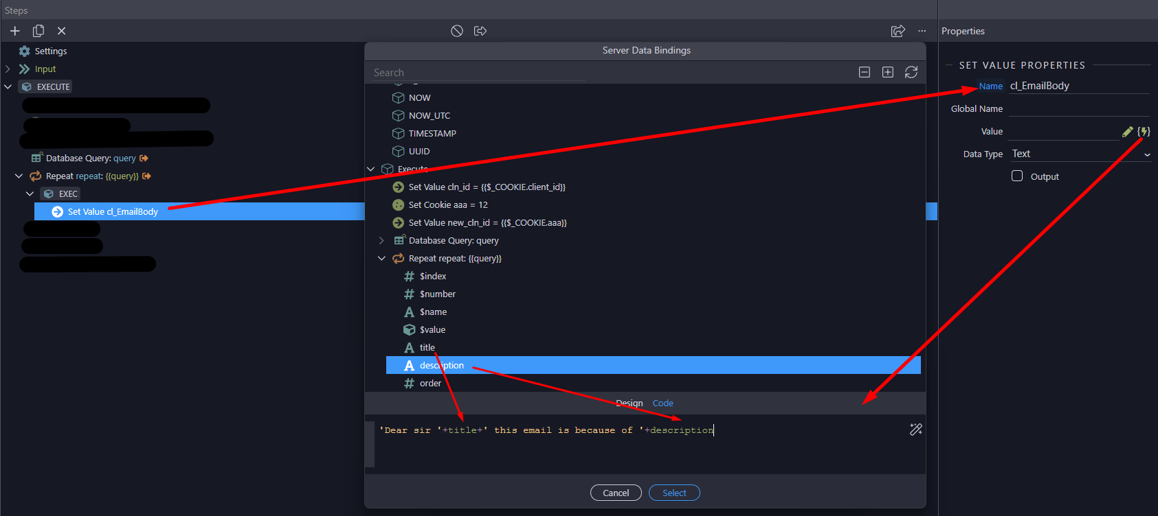This screenshot has width=1158, height=516.
Task: Click the add step plus icon
Action: [x=15, y=31]
